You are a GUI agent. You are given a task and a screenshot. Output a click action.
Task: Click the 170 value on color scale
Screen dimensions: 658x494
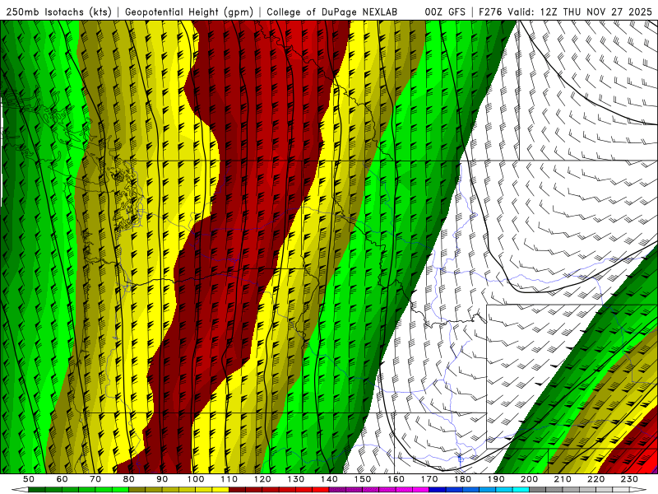(x=429, y=479)
